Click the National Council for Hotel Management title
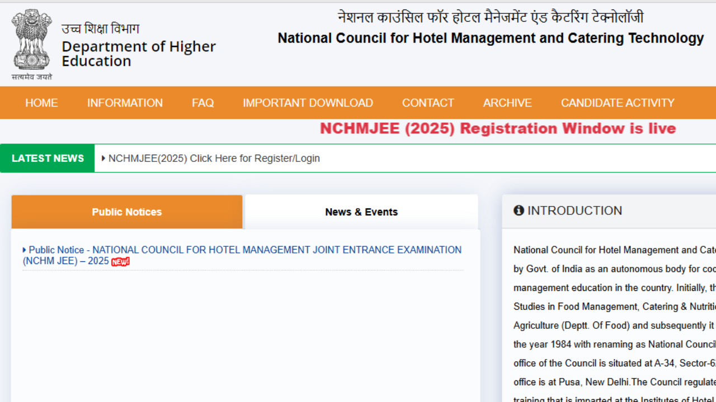Viewport: 716px width, 402px height. point(491,38)
